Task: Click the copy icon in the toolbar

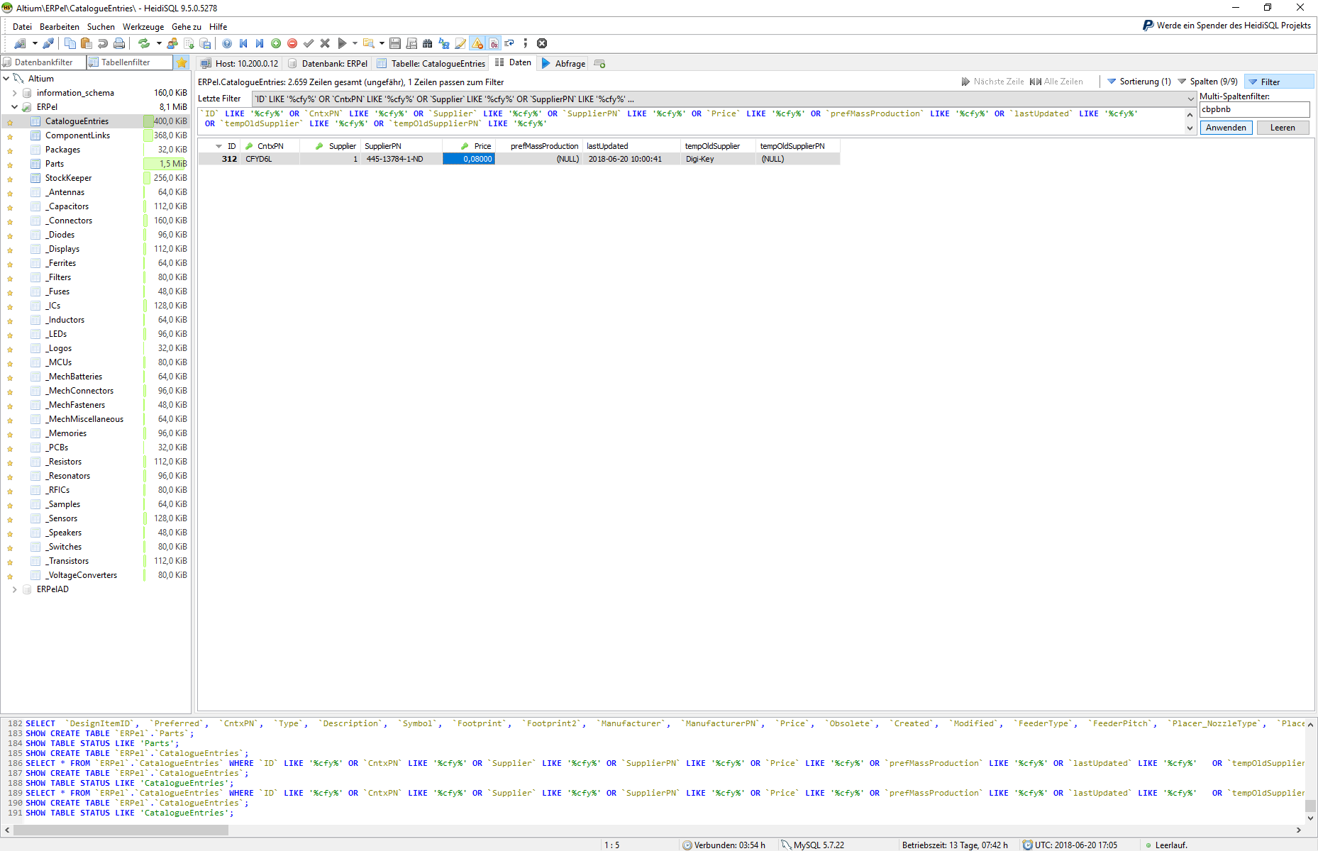Action: click(71, 43)
